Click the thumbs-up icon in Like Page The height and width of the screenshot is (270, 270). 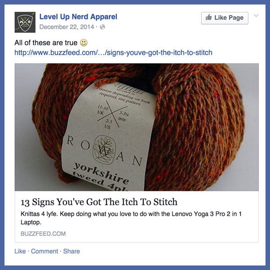(x=208, y=17)
